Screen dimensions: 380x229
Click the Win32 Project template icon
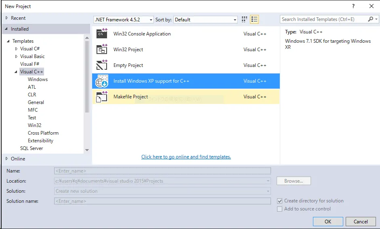(102, 49)
